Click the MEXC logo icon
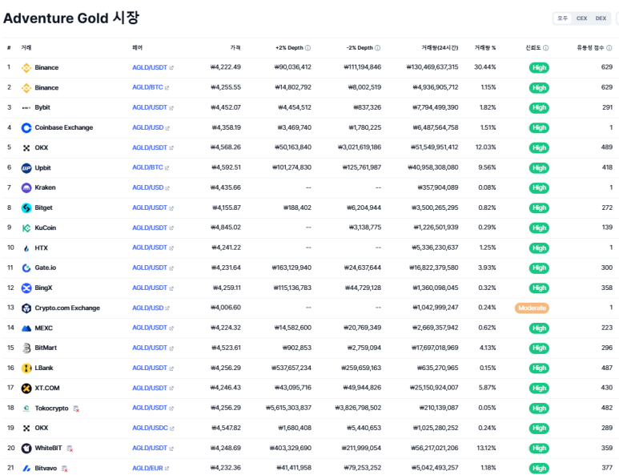This screenshot has height=475, width=619. [26, 328]
